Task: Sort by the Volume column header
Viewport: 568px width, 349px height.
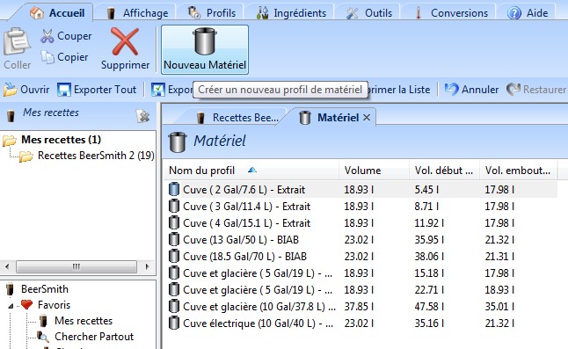Action: (x=375, y=171)
